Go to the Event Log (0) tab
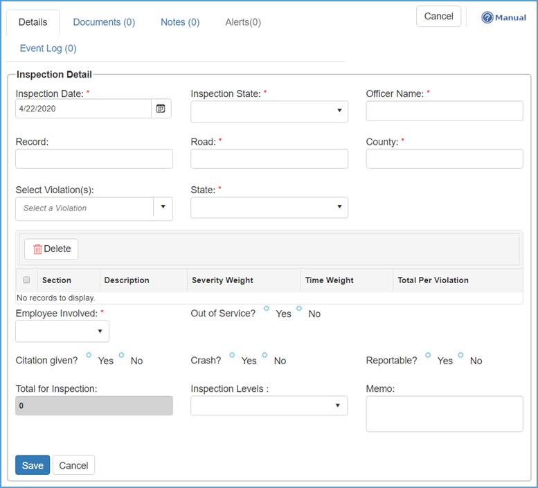538x488 pixels. coord(48,48)
